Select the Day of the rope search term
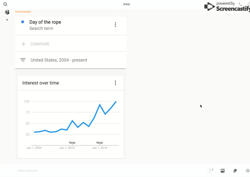The height and width of the screenshot is (177, 250). (45, 22)
